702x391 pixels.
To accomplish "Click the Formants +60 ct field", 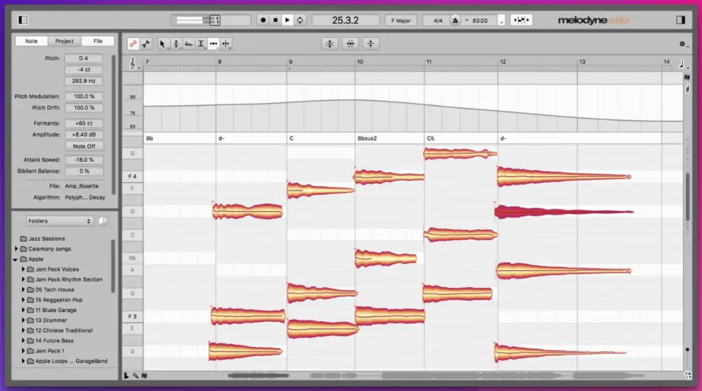I will tap(84, 123).
